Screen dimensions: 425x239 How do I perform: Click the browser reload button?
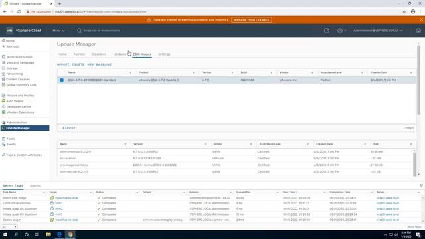pyautogui.click(x=19, y=12)
